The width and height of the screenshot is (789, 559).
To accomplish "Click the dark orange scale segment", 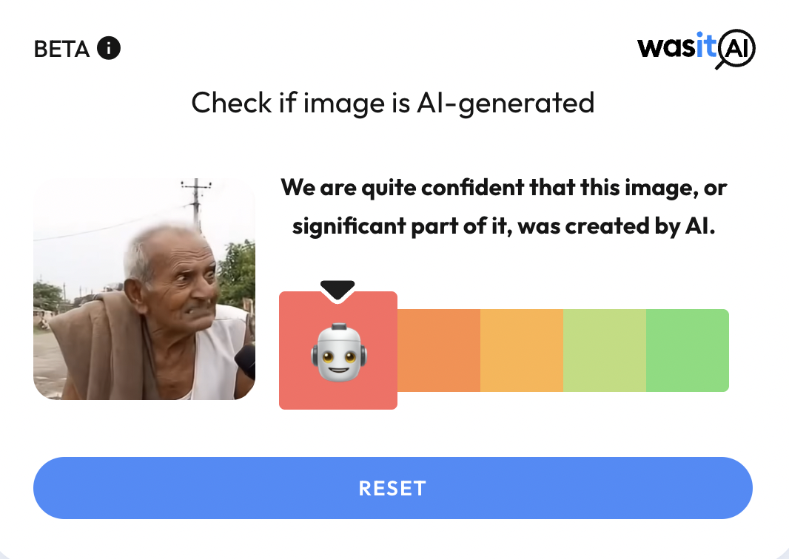I will [x=439, y=350].
